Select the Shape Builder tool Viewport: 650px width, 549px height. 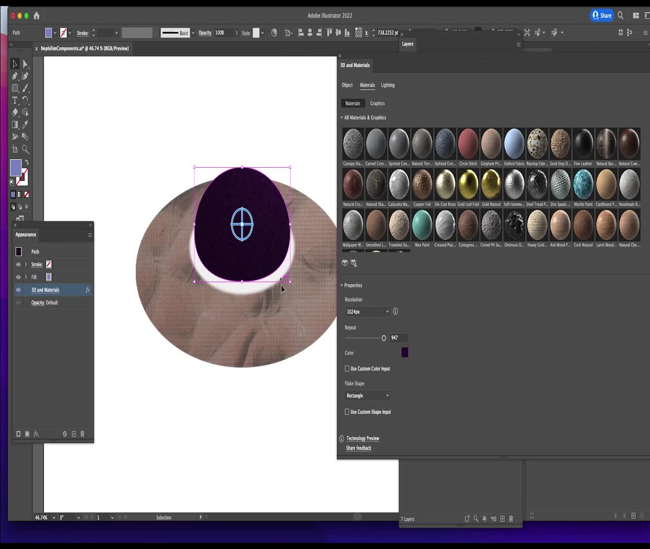point(25,112)
